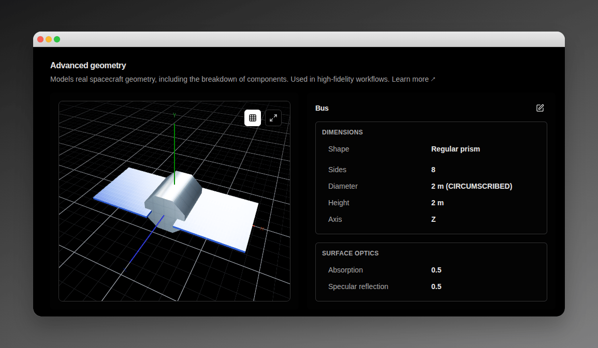Edit the Bus component properties
This screenshot has width=598, height=348.
[539, 108]
